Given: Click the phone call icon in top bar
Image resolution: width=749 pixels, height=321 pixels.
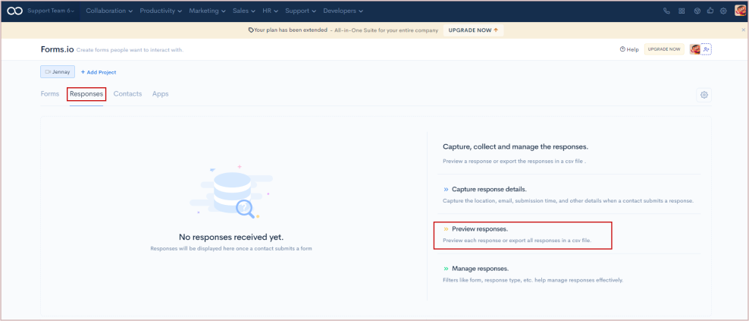Looking at the screenshot, I should pyautogui.click(x=666, y=11).
